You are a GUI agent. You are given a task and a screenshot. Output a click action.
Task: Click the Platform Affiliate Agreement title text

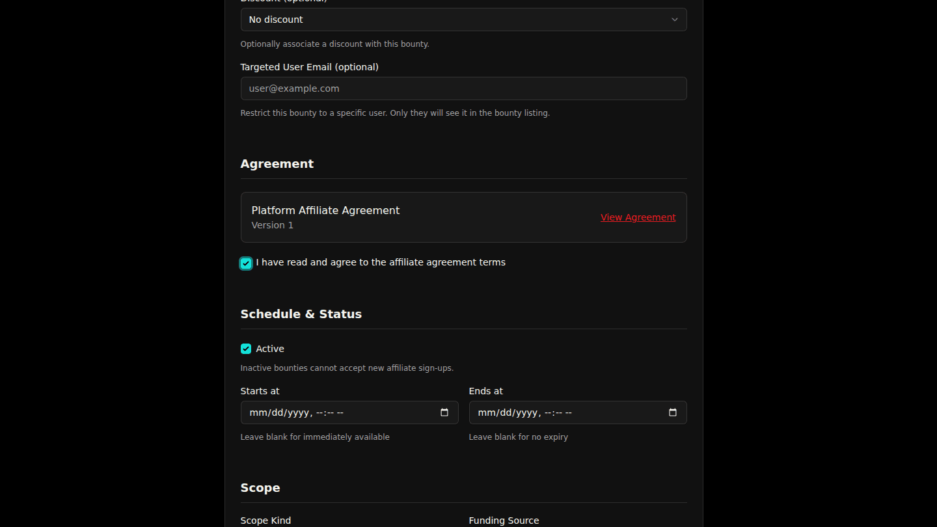pos(325,210)
